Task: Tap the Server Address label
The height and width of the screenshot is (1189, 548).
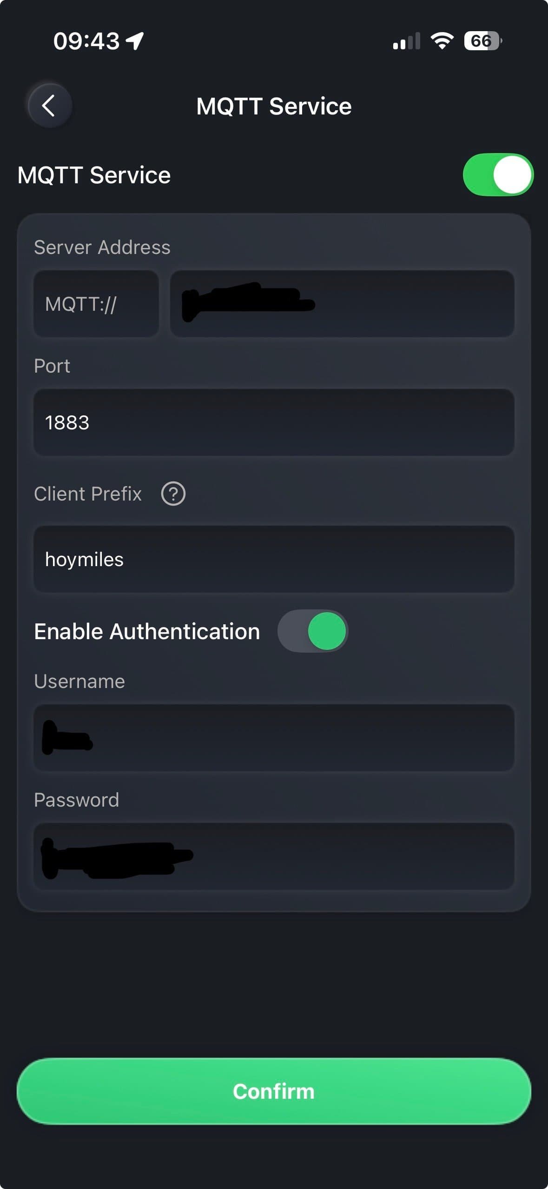Action: pos(102,247)
